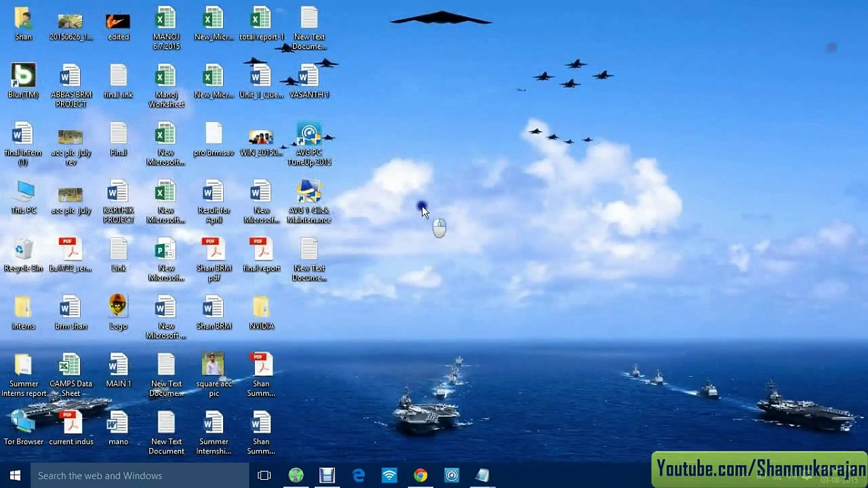868x488 pixels.
Task: Open Task View from the taskbar
Action: tap(264, 476)
